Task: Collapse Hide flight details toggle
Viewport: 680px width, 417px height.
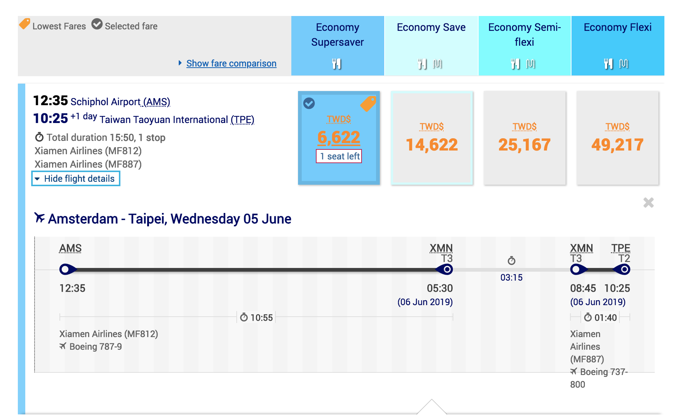Action: pos(76,179)
